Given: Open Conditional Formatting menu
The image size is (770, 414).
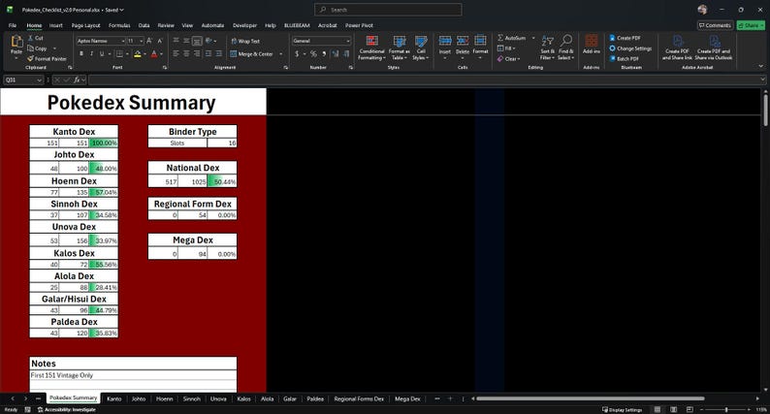Looking at the screenshot, I should coord(371,48).
